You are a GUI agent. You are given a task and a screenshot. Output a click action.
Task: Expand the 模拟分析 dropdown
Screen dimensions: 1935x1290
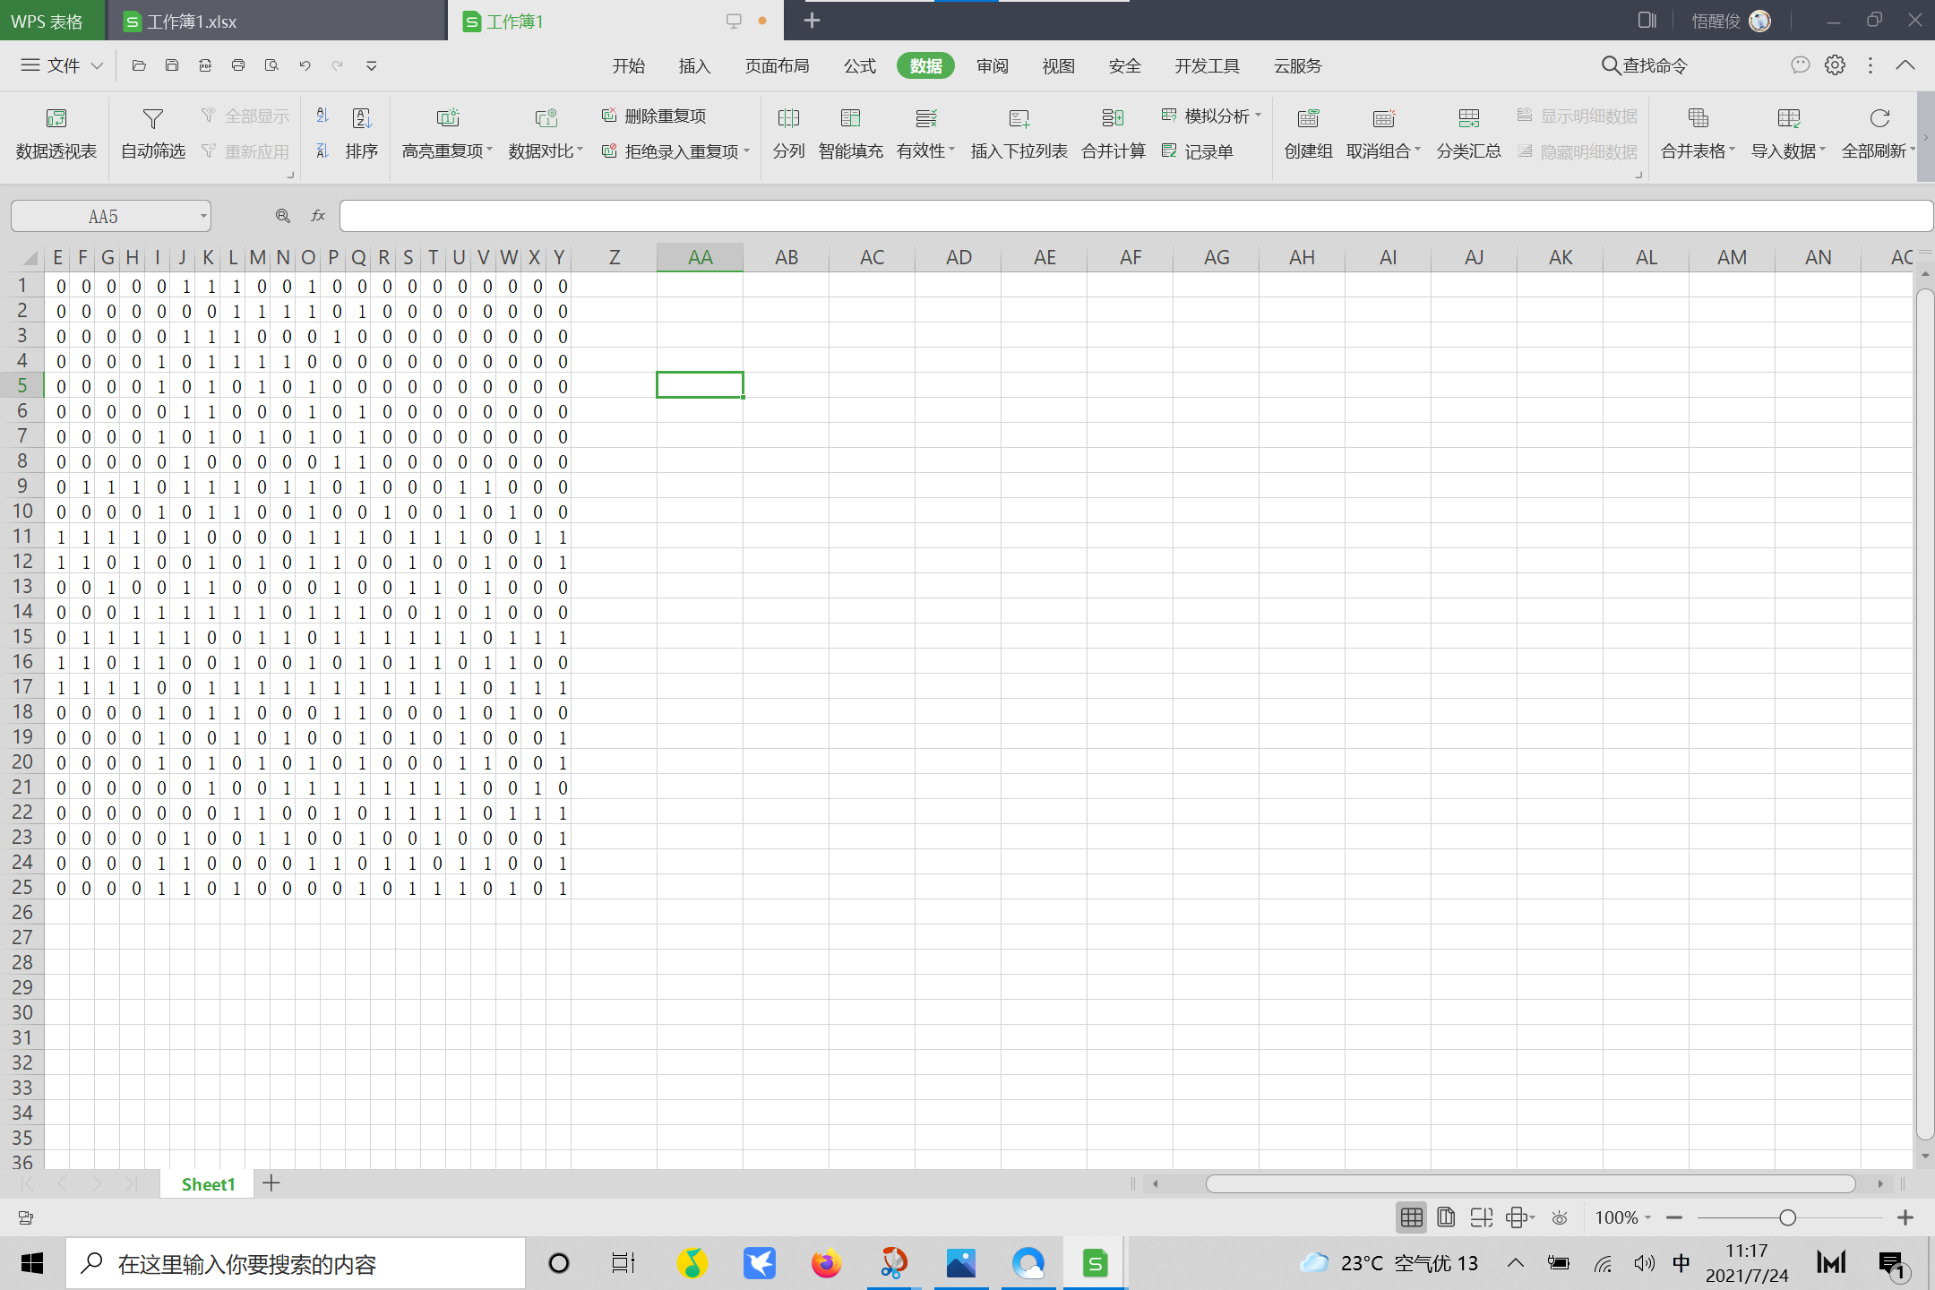coord(1258,116)
